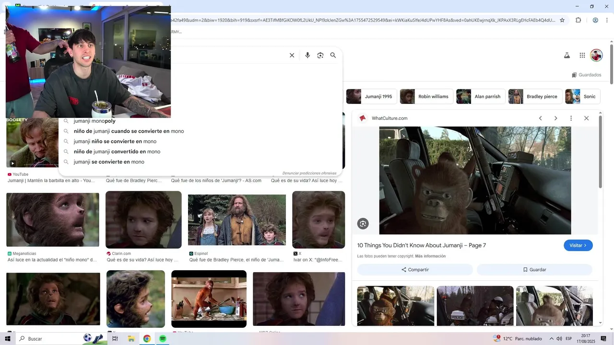614x345 pixels.
Task: Open Chrome profile icon in toolbar
Action: [595, 20]
